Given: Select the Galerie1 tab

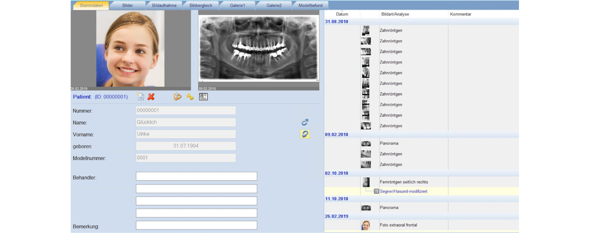Looking at the screenshot, I should [237, 6].
